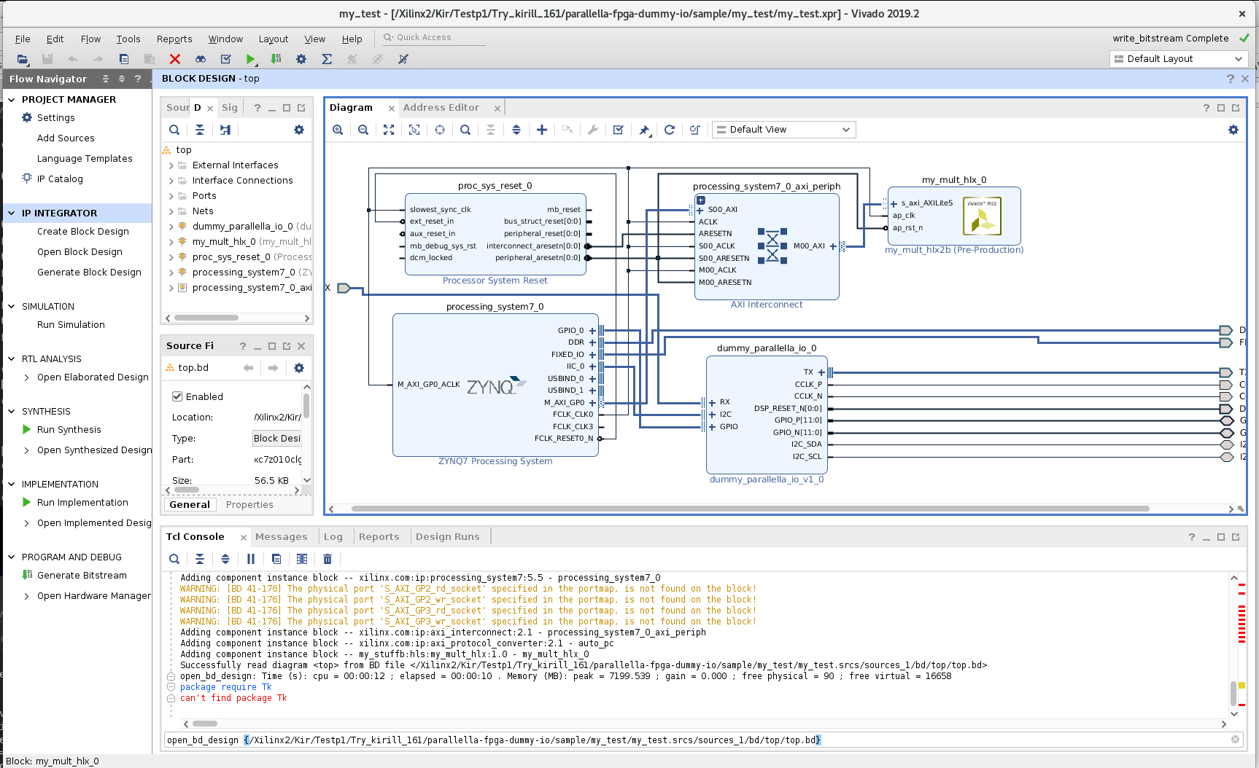Open the Reports menu
1259x768 pixels.
point(174,39)
